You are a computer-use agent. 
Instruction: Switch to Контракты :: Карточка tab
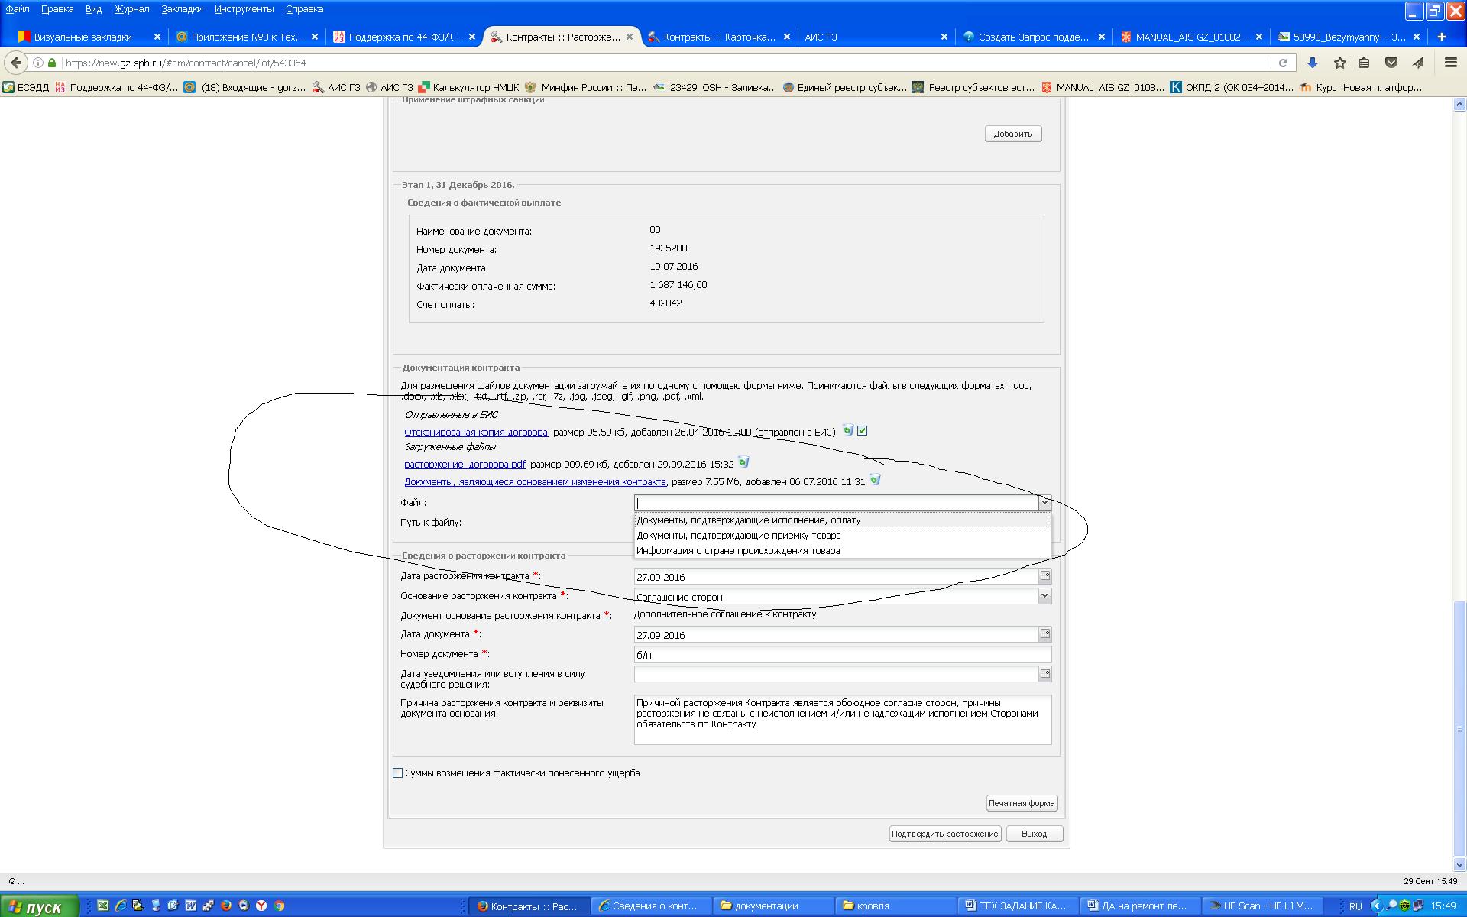(719, 37)
